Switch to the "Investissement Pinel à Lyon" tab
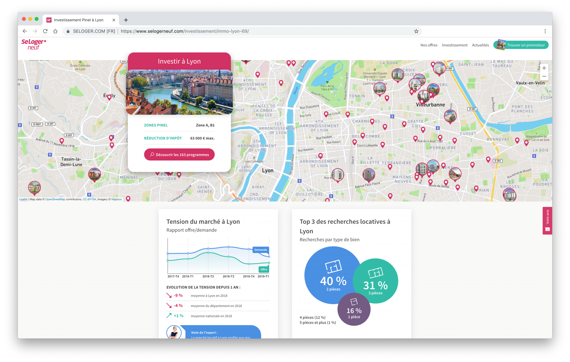This screenshot has width=570, height=362. click(79, 20)
